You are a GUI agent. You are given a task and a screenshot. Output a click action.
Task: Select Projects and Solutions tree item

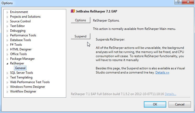[x=25, y=17]
